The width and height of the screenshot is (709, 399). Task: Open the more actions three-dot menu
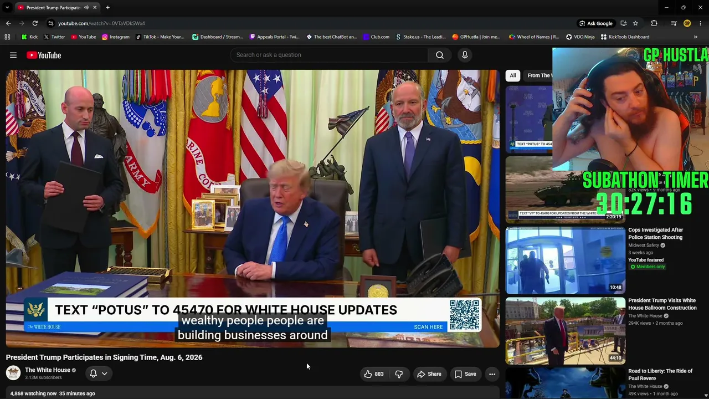492,374
